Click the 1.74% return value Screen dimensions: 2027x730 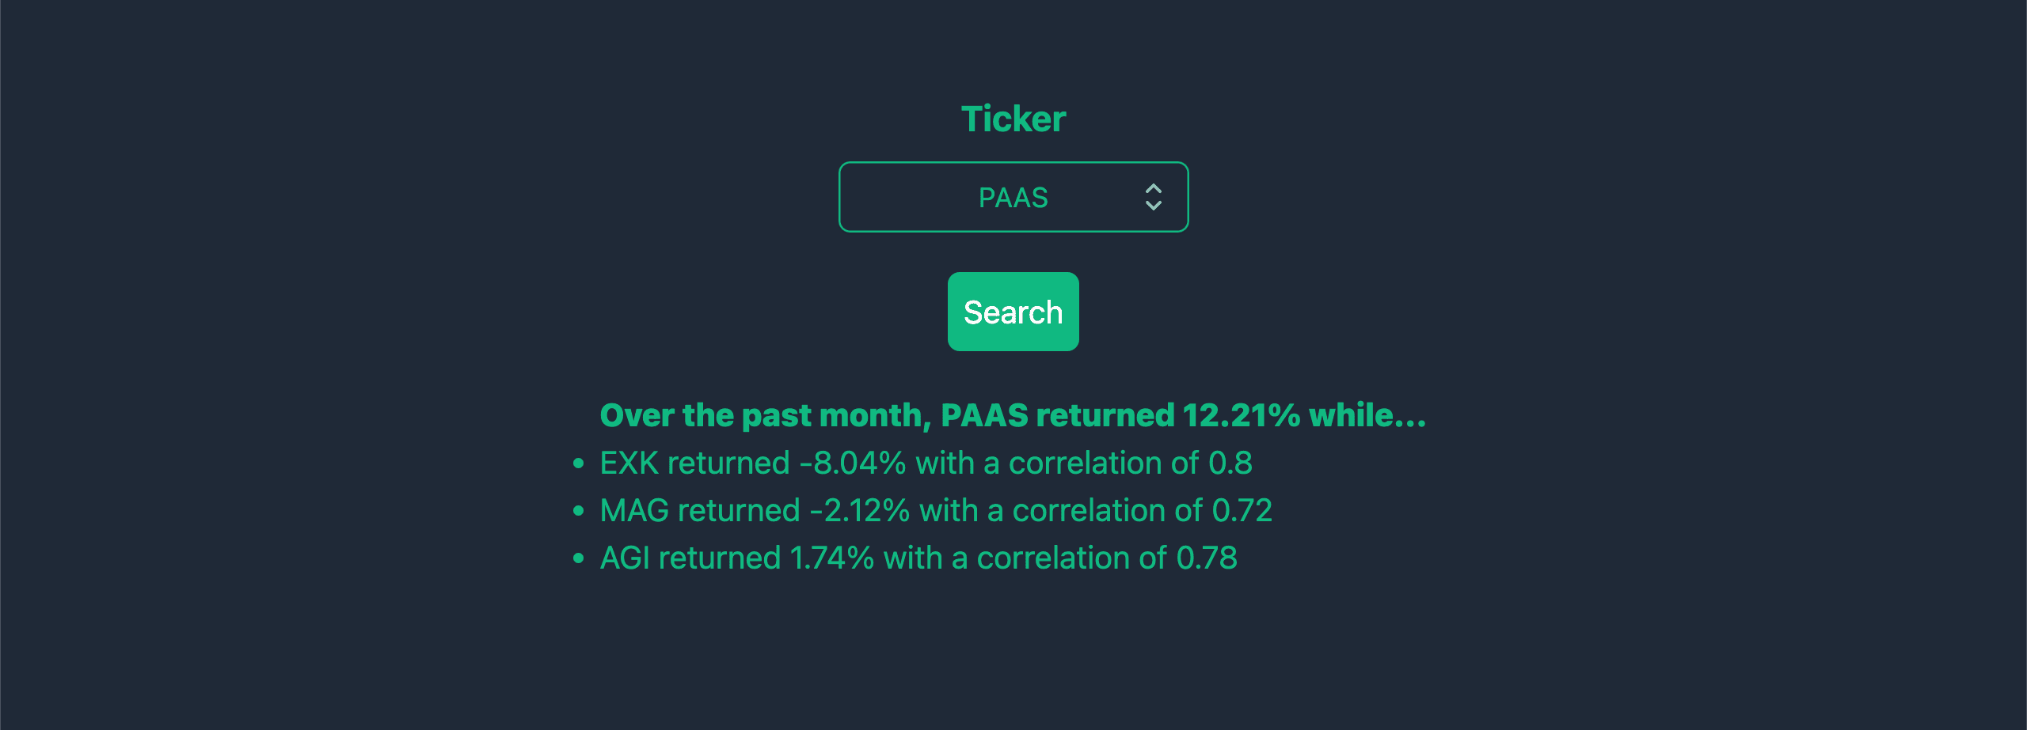point(831,558)
